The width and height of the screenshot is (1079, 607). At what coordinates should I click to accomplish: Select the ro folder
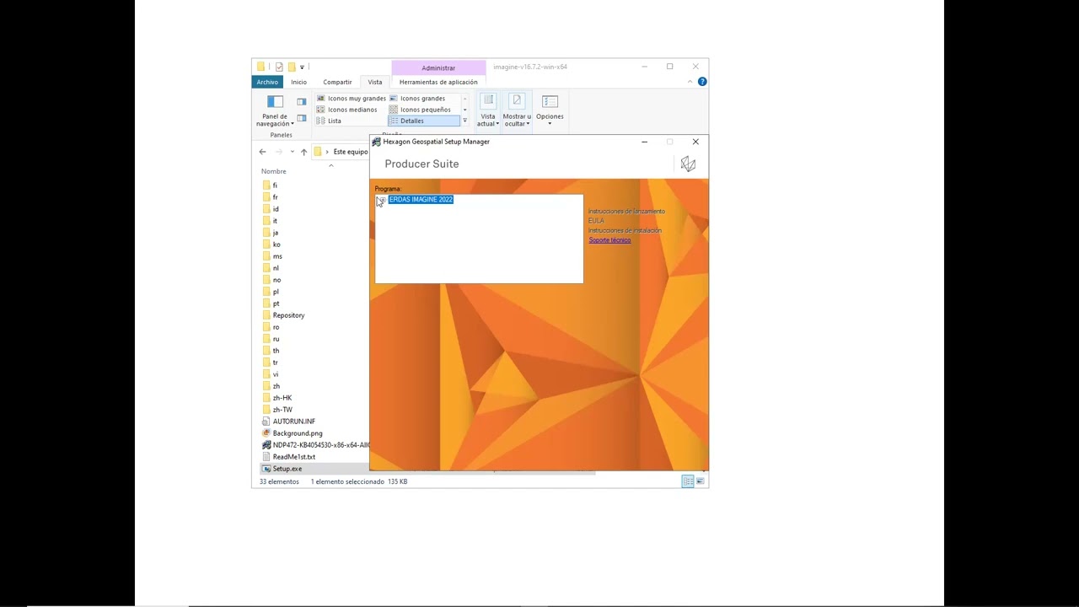coord(270,327)
